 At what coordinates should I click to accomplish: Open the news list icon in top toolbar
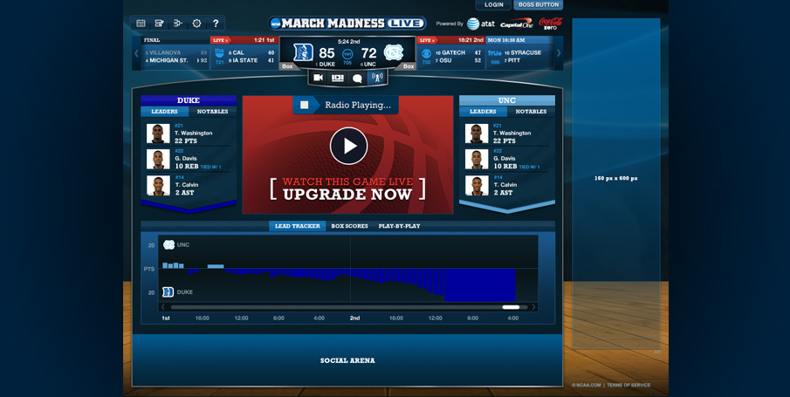point(159,24)
